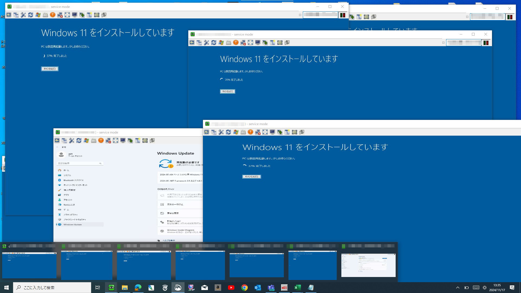This screenshot has width=521, height=293.
Task: Open Task View on the taskbar
Action: pos(98,288)
